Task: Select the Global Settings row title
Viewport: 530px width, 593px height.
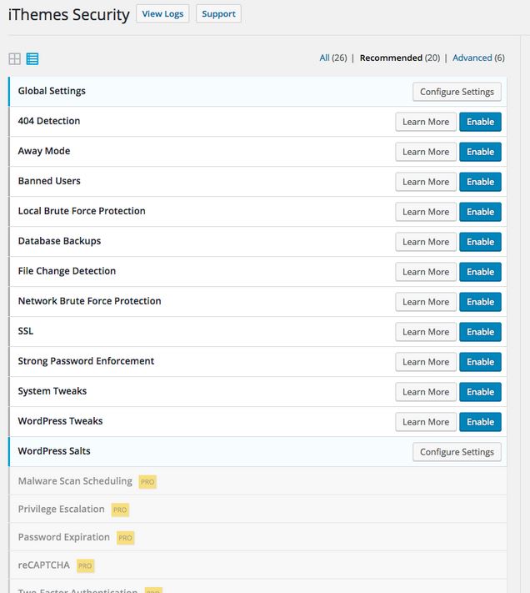Action: (x=52, y=91)
